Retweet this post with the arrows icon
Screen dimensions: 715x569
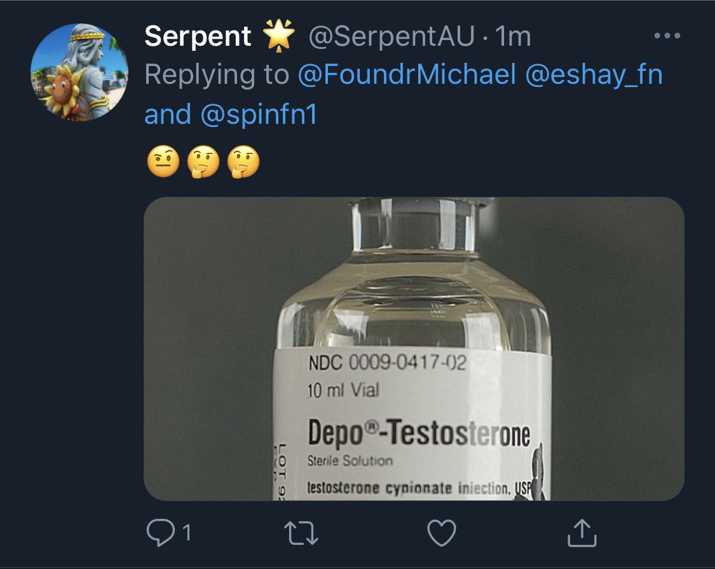(299, 533)
